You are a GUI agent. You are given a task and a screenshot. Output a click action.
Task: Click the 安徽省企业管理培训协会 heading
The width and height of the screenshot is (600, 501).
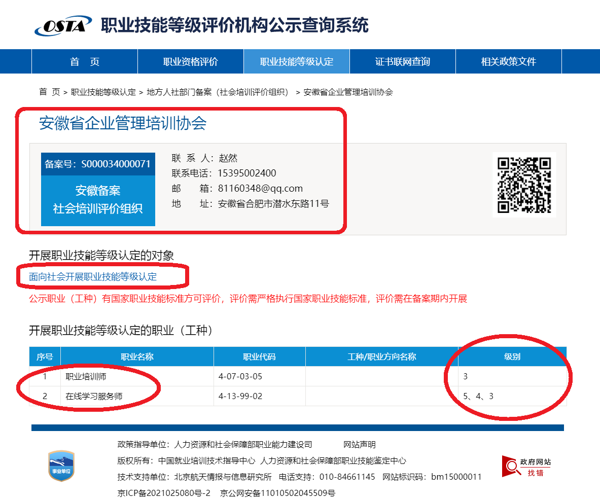[x=123, y=123]
